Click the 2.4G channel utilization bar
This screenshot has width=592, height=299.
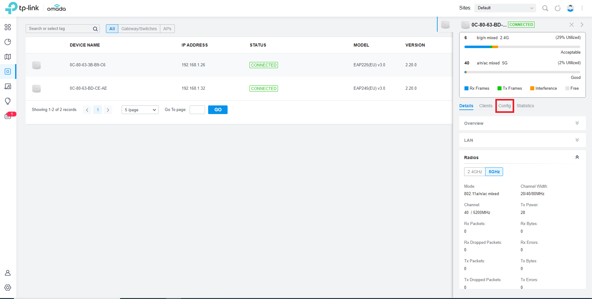click(x=522, y=47)
